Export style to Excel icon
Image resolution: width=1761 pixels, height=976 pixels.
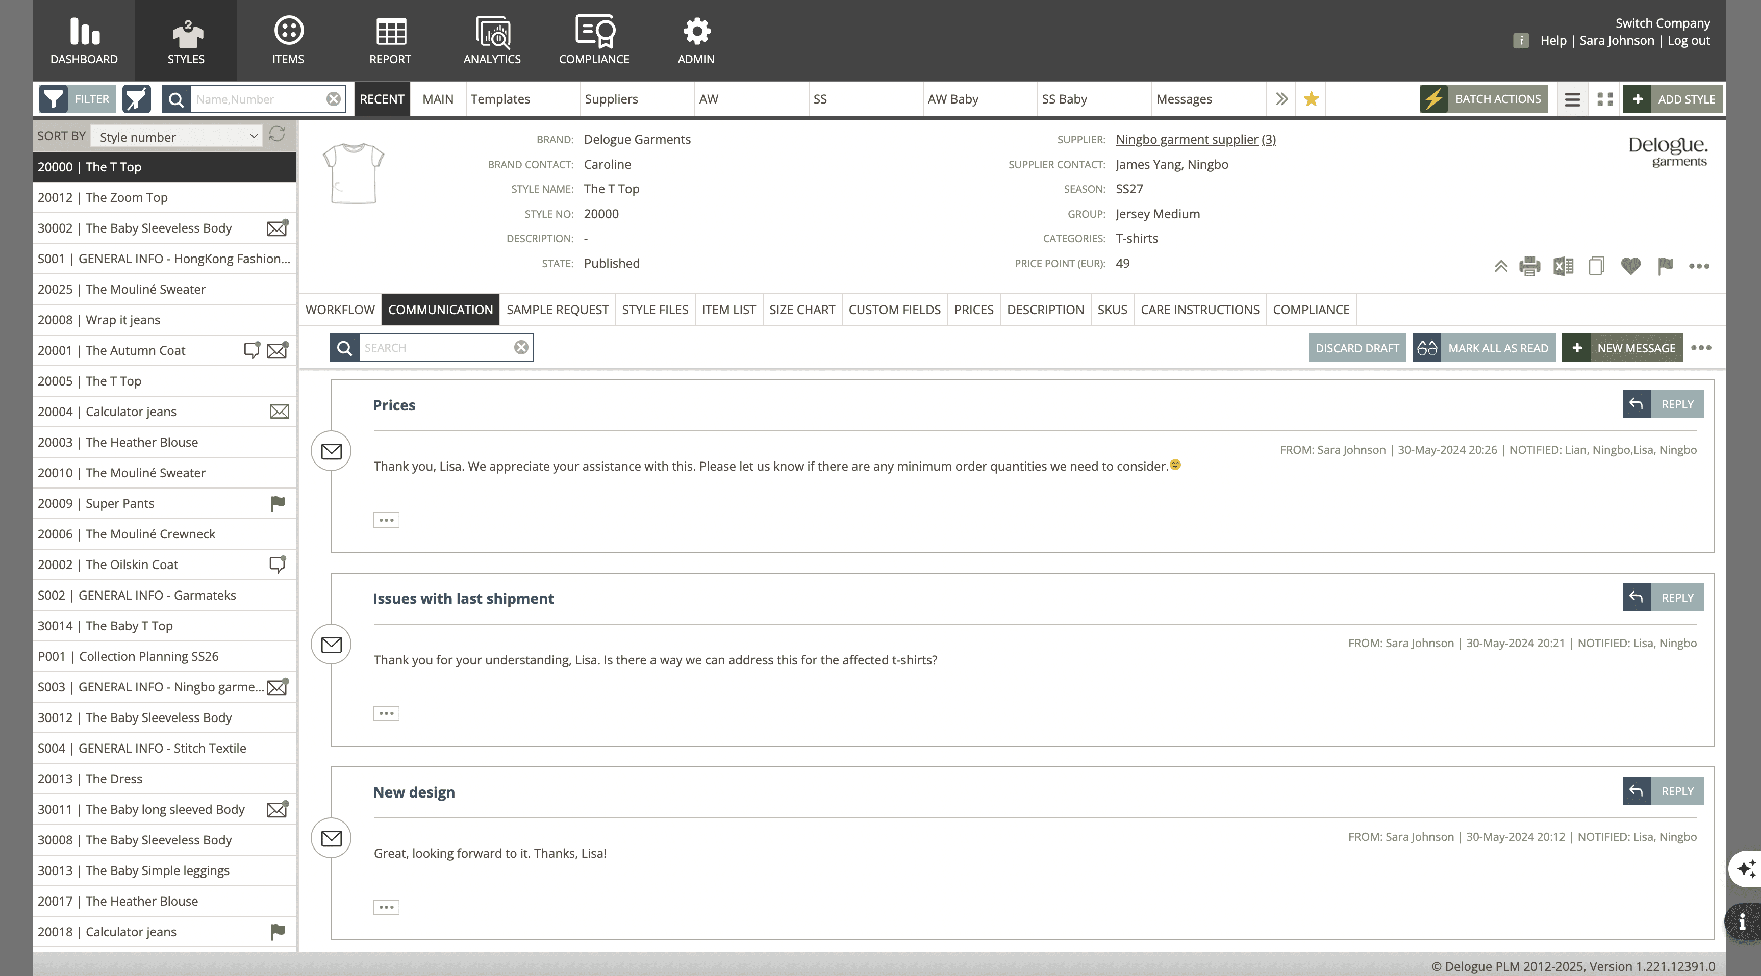point(1563,266)
